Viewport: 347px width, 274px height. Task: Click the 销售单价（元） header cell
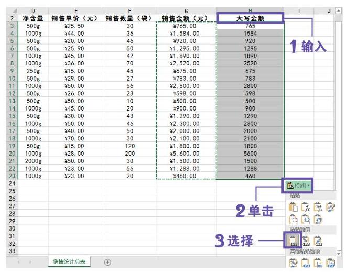(76, 18)
